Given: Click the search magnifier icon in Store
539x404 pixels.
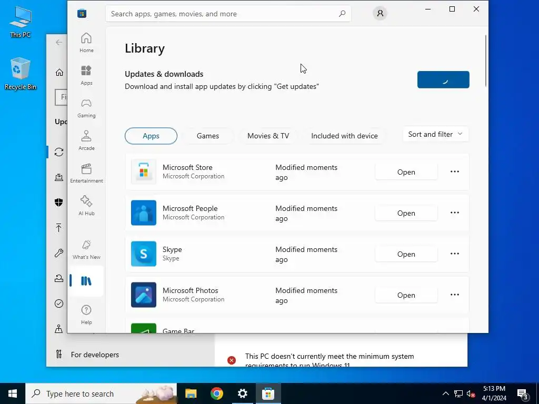Looking at the screenshot, I should tap(342, 14).
